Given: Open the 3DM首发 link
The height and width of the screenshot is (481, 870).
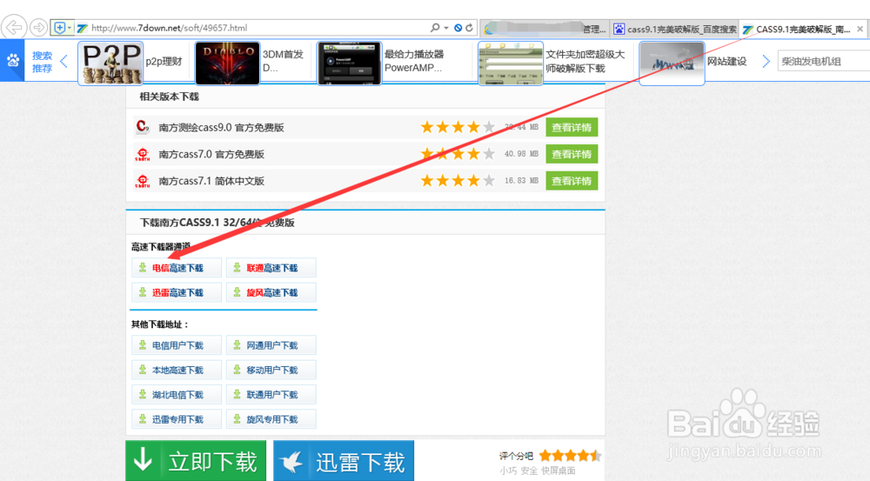Looking at the screenshot, I should tap(283, 61).
